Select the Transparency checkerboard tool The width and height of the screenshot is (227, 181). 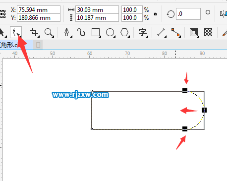point(208,32)
